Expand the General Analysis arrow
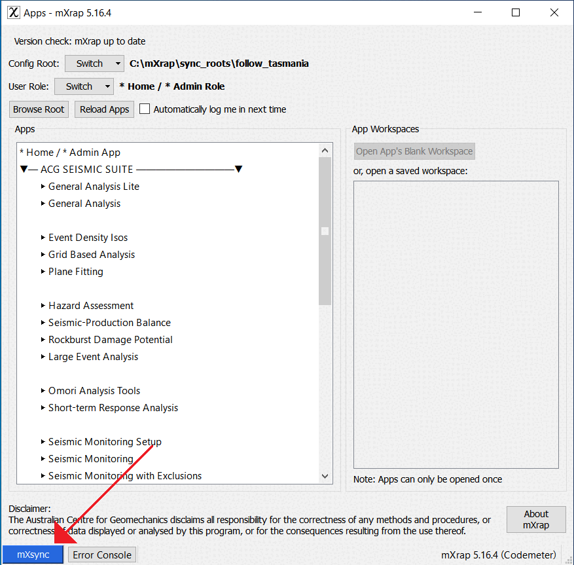 (x=43, y=203)
